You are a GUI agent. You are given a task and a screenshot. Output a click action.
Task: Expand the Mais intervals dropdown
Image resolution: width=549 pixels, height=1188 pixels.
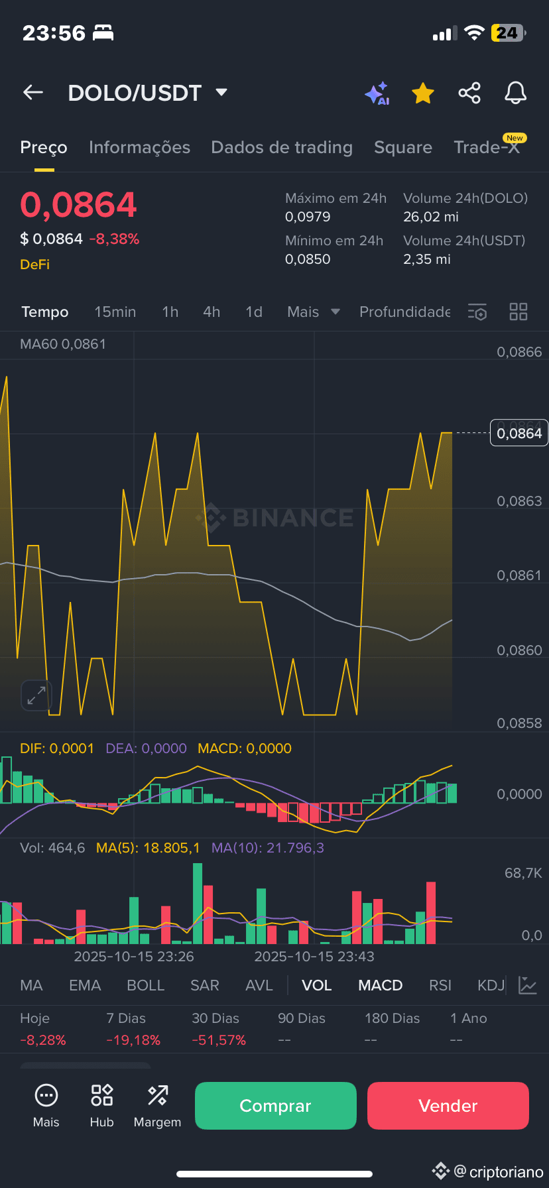(x=314, y=312)
